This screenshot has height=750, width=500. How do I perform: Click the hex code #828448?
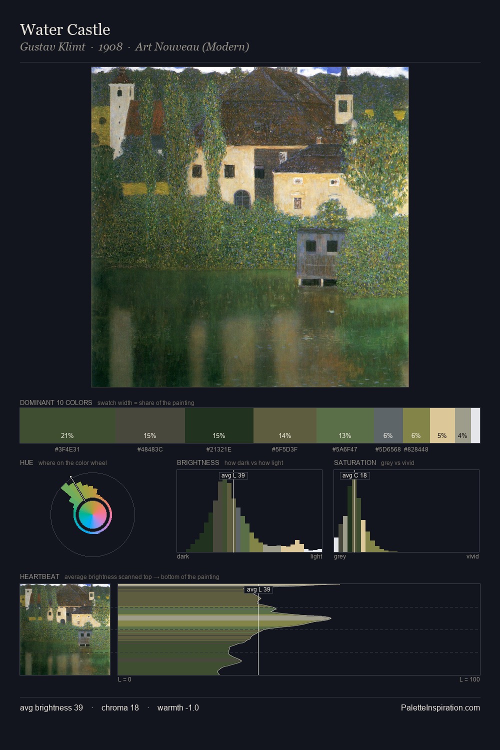tap(416, 449)
